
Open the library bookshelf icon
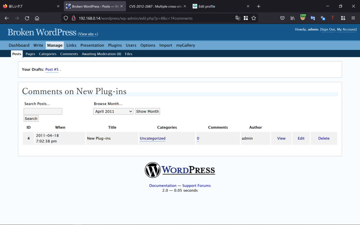tap(292, 18)
